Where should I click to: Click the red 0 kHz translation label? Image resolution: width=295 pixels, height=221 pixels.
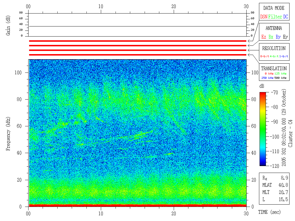pyautogui.click(x=269, y=73)
